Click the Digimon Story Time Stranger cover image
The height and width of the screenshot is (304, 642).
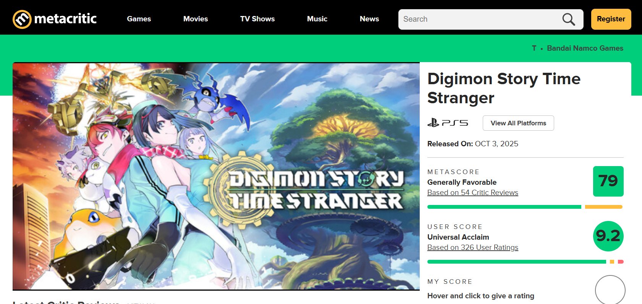[216, 176]
